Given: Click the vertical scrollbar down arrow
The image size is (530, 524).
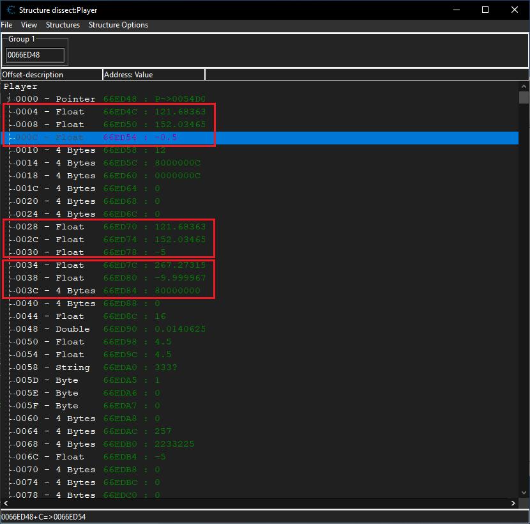Looking at the screenshot, I should click(x=524, y=493).
